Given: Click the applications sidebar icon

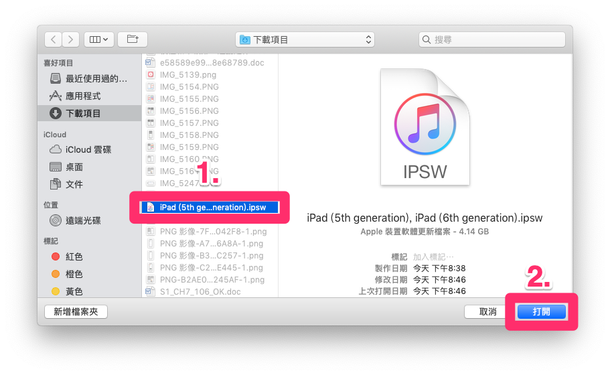Looking at the screenshot, I should click(x=56, y=96).
